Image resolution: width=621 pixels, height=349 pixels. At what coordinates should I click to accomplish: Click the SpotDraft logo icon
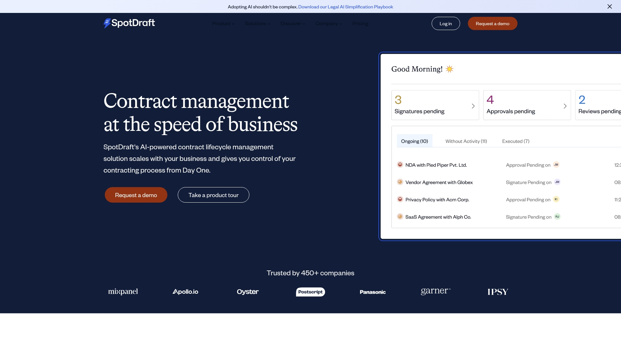point(107,23)
